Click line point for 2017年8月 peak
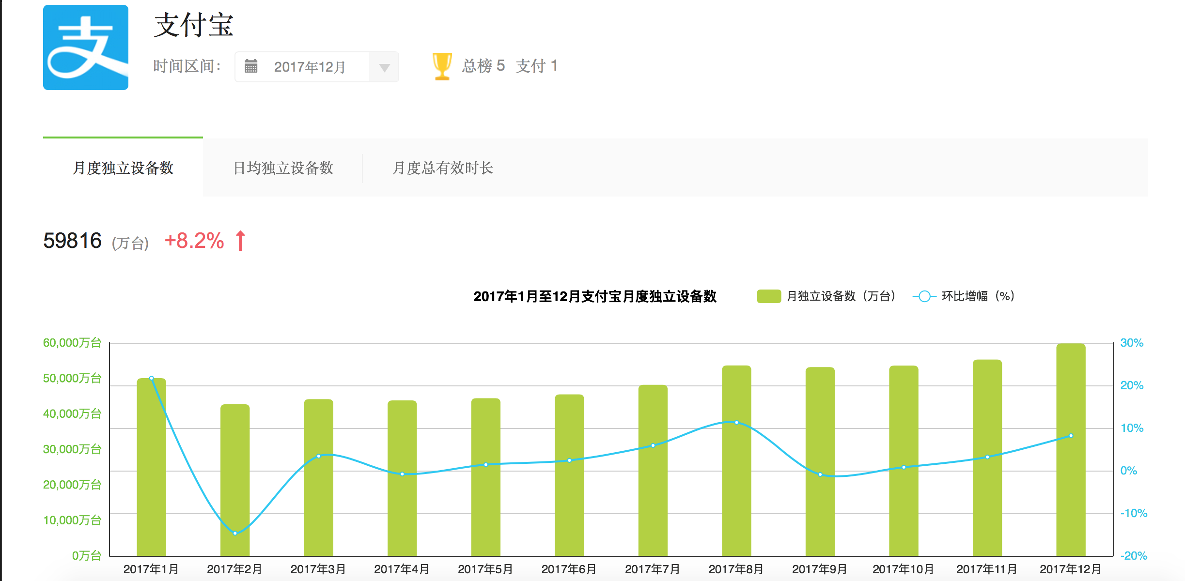This screenshot has width=1185, height=581. 736,423
